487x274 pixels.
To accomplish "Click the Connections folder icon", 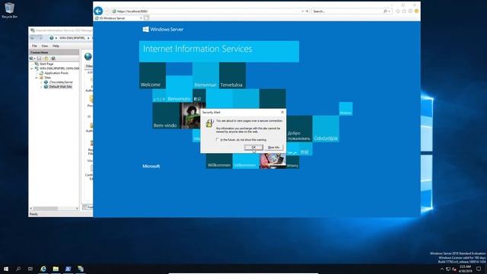I will pyautogui.click(x=46, y=59).
